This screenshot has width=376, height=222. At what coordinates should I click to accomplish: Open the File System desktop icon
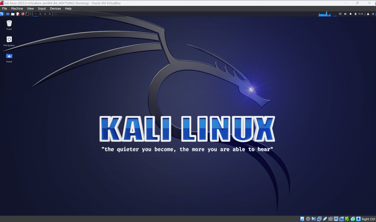coord(9,40)
